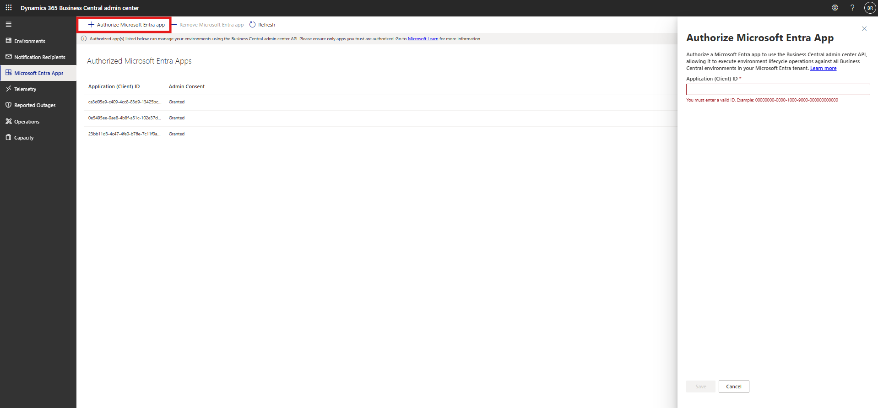878x408 pixels.
Task: Open the help question mark icon
Action: [852, 8]
